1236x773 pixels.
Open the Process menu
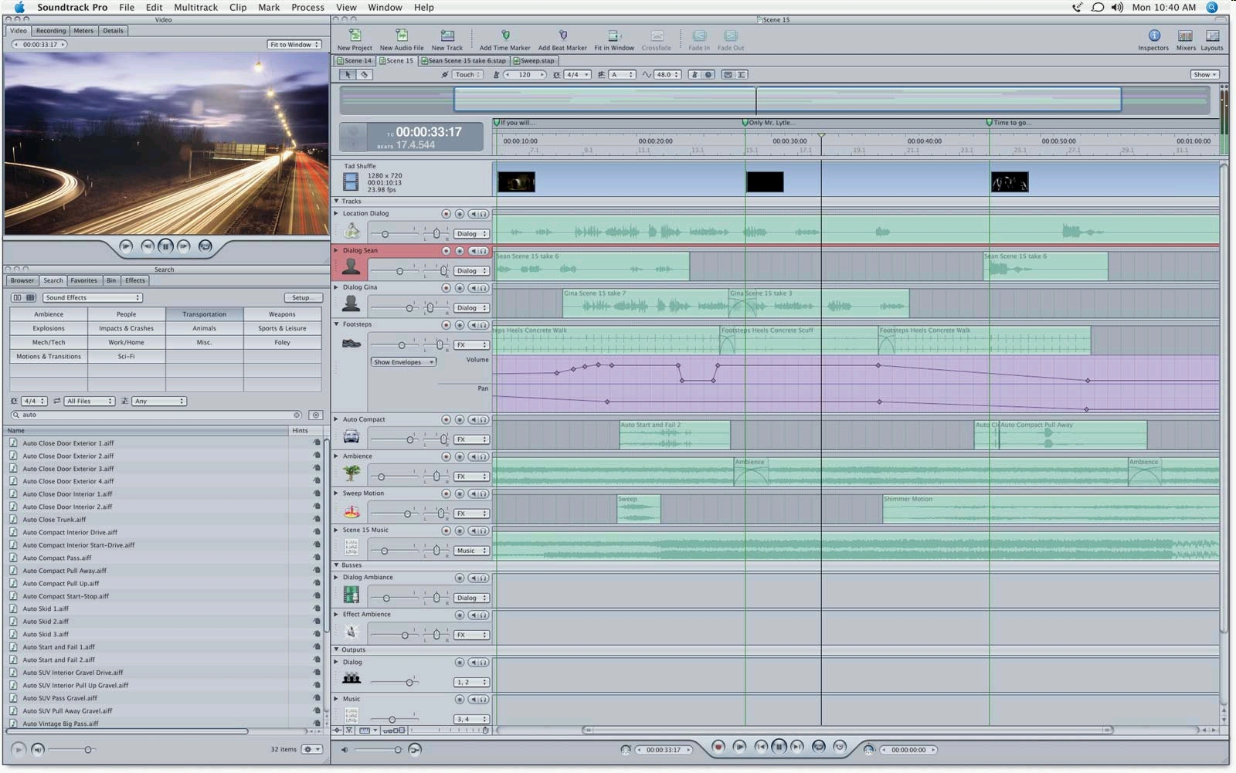click(307, 7)
